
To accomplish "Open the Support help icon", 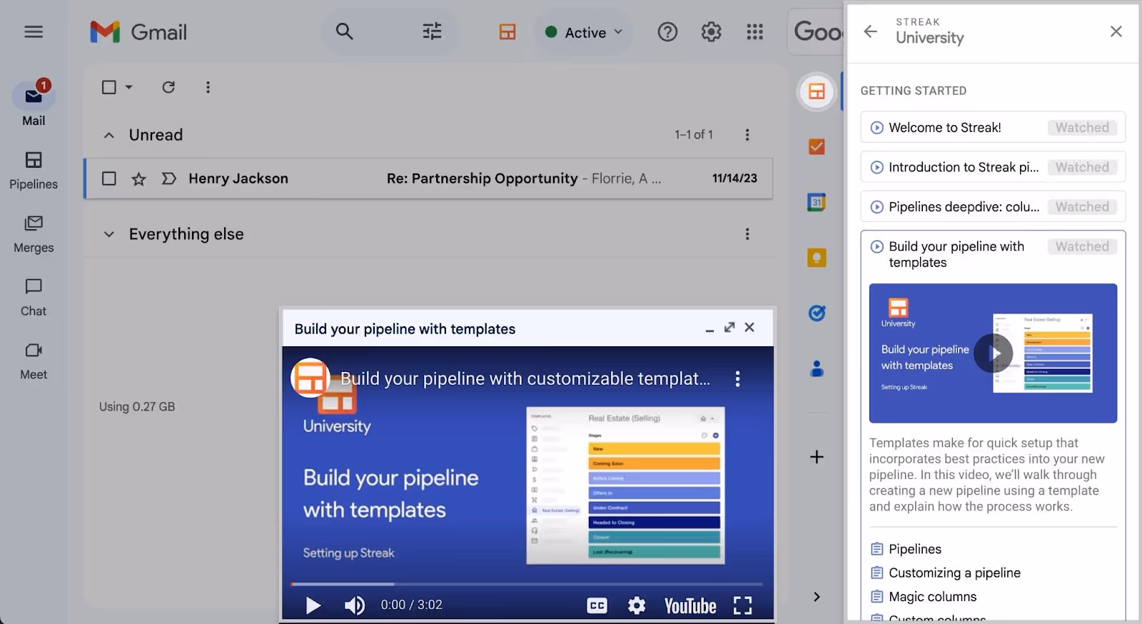I will [667, 31].
